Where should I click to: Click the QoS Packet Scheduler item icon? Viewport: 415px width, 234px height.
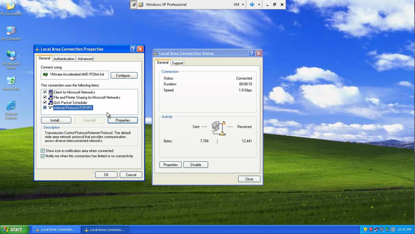[x=51, y=102]
